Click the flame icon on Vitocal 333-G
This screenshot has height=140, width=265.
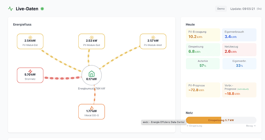pos(92,108)
